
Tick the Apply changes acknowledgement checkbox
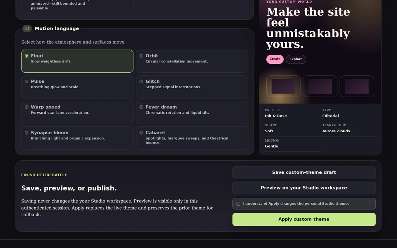click(238, 204)
